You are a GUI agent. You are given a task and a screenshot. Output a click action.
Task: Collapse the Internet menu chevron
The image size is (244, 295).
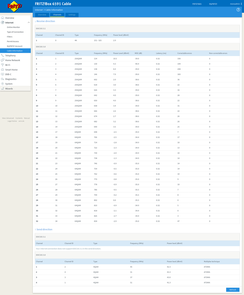pos(29,22)
